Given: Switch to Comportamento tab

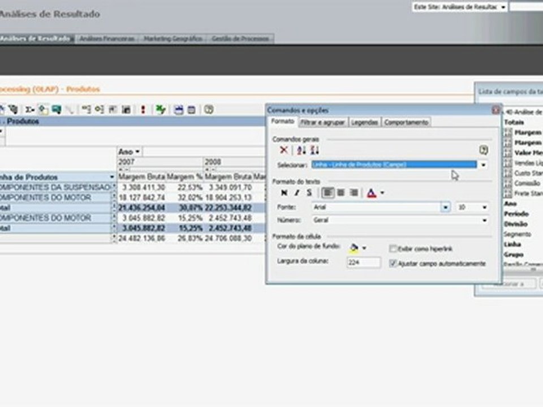Looking at the screenshot, I should coord(406,122).
